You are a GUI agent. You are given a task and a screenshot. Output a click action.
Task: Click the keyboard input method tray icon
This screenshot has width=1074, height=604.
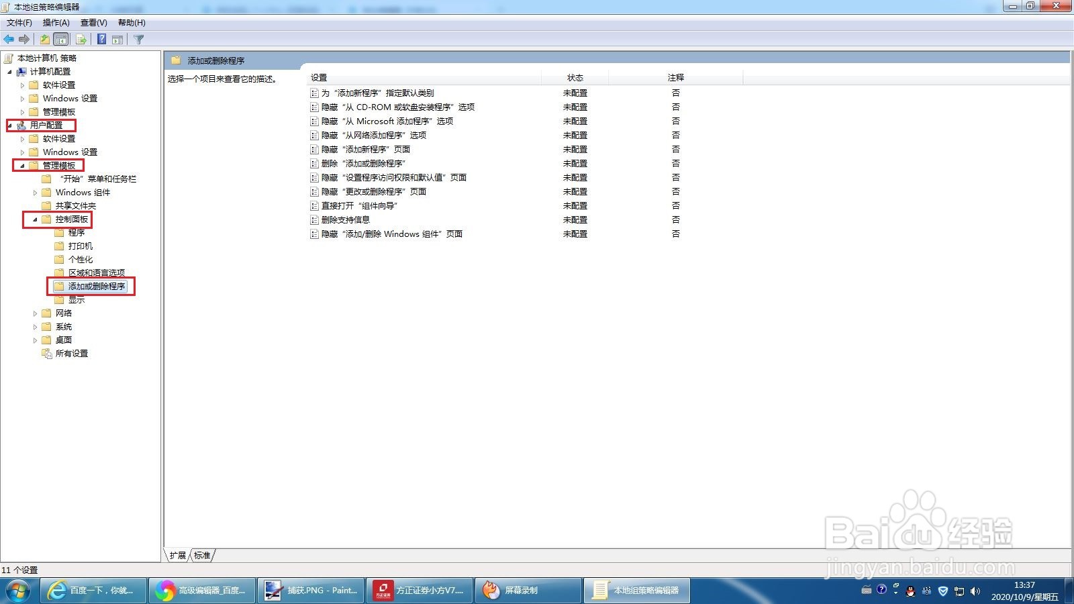[866, 590]
